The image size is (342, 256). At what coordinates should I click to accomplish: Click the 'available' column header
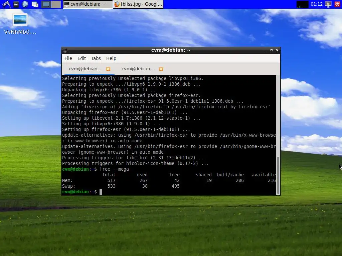pyautogui.click(x=264, y=175)
